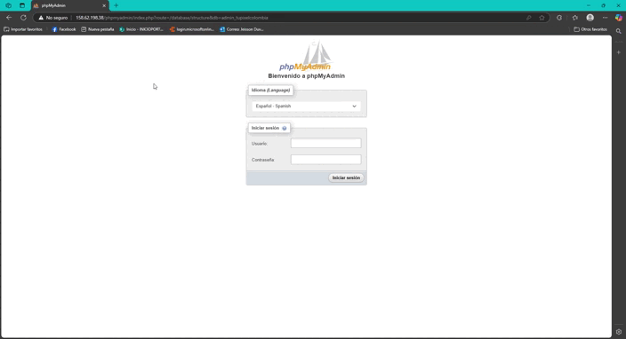Screen dimensions: 626x339
Task: Open the browser profile avatar
Action: [x=590, y=18]
